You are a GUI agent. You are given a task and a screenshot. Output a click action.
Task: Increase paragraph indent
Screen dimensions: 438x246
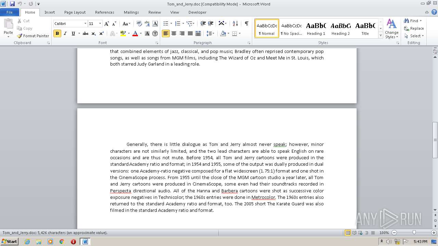click(211, 24)
